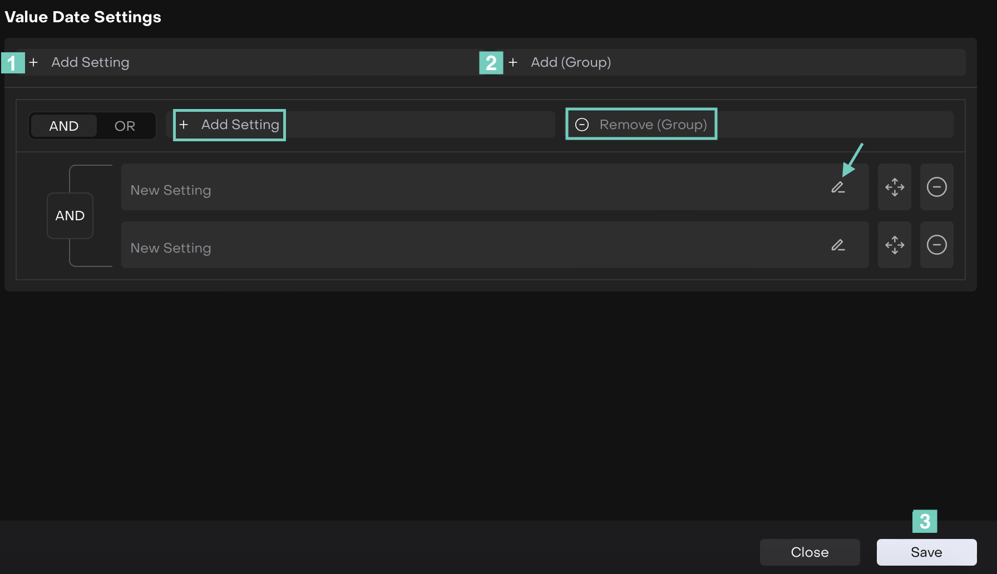Screen dimensions: 997x574
Task: Click the move handle on first New Setting
Action: [895, 187]
